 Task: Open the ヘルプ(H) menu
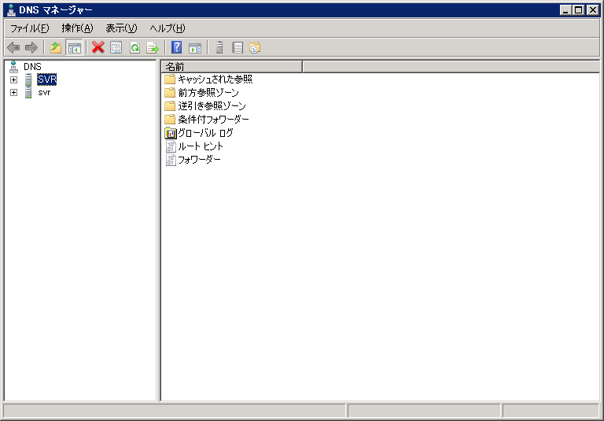[x=168, y=28]
